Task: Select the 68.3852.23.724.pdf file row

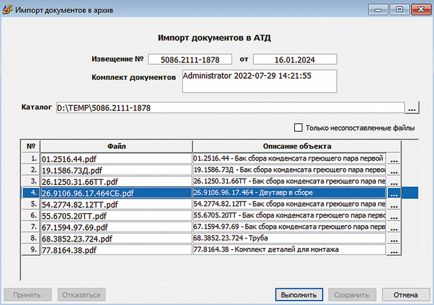Action: point(116,238)
